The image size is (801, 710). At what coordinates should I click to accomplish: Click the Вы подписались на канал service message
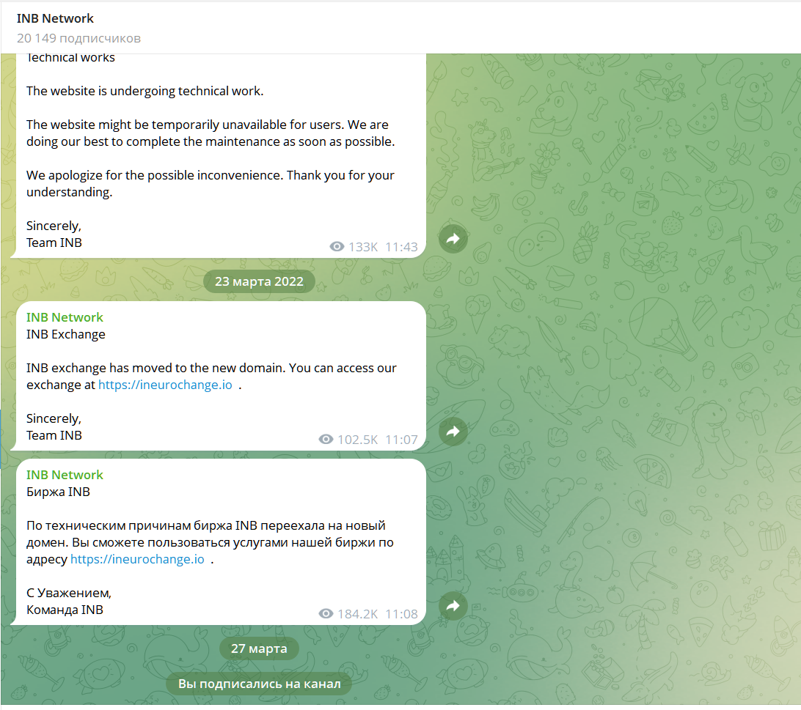point(259,684)
